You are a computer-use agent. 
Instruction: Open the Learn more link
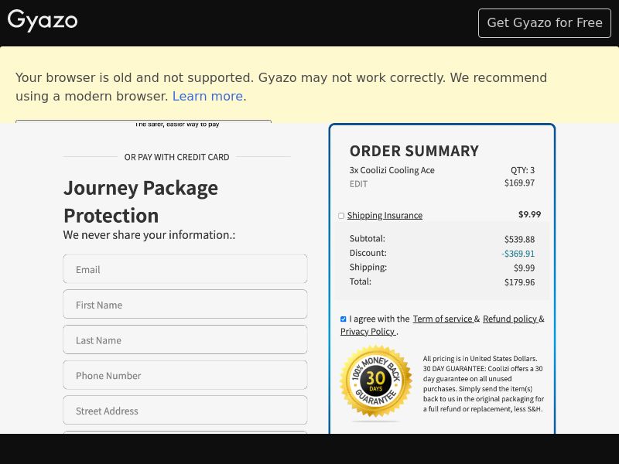point(207,96)
